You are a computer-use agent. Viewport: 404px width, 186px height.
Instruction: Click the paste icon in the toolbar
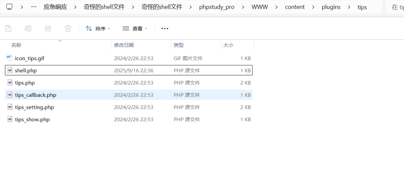click(x=8, y=28)
